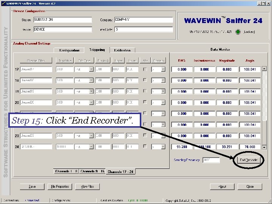Screen dimensions: 272x204
Task: Click the Trig Type column header button
Action: 84,60
